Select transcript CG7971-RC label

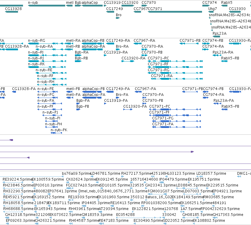point(158,58)
